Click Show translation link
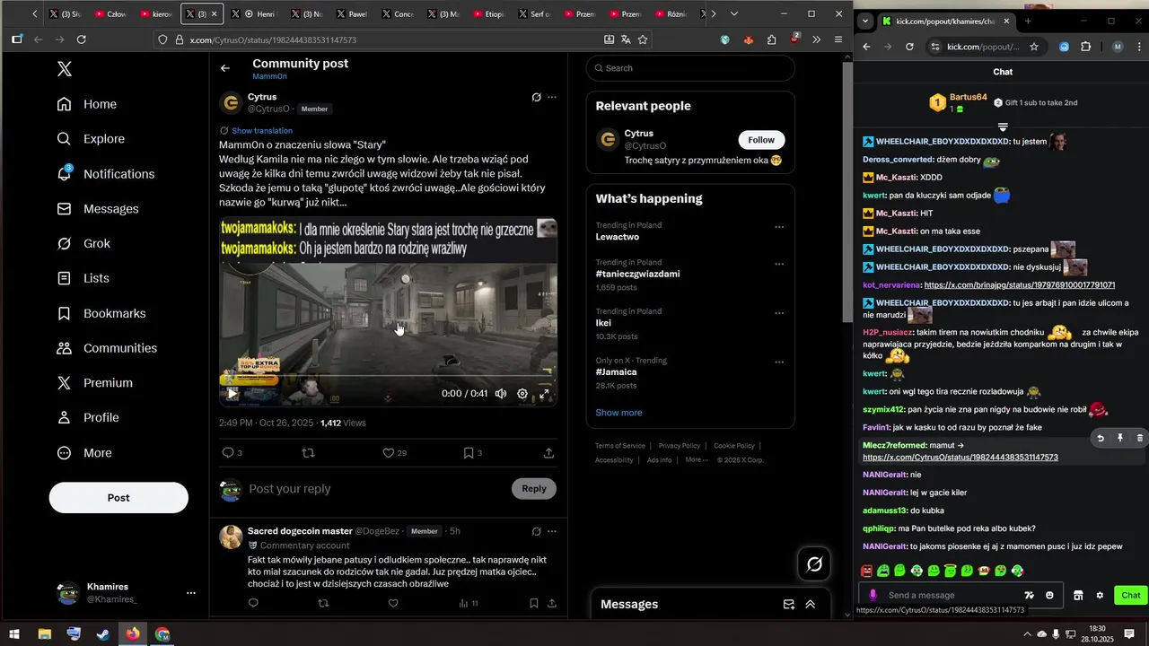1149x646 pixels. 261,131
